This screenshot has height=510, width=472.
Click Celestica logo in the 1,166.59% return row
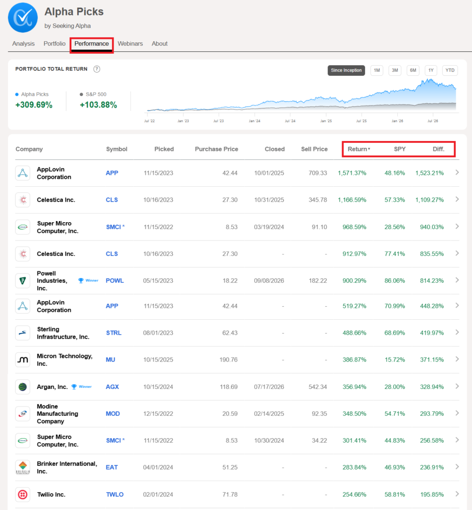click(x=23, y=200)
